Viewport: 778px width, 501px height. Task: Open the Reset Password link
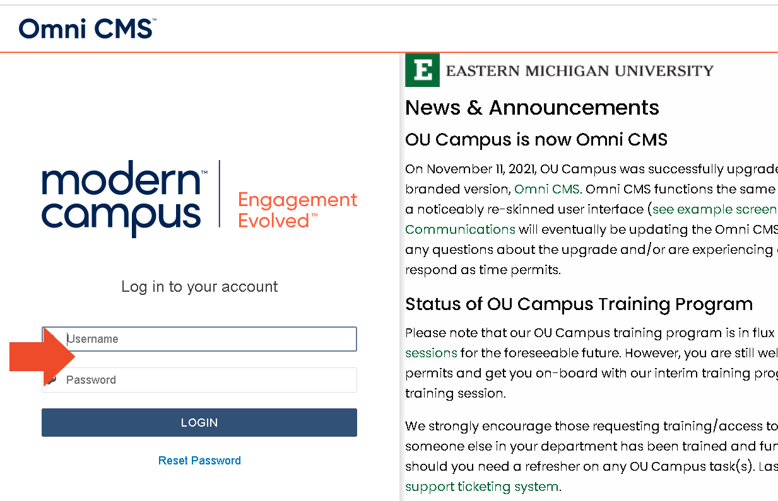coord(199,461)
